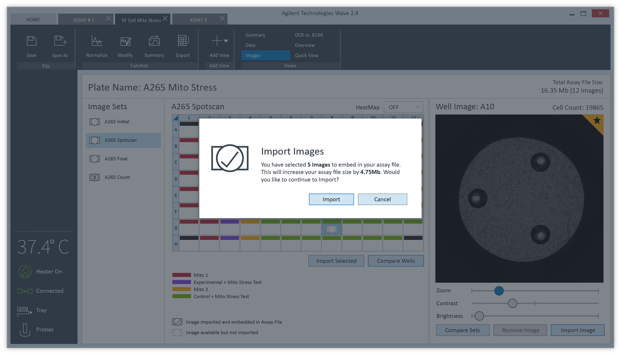Switch to the XF Cell Mito Stress tab
The height and width of the screenshot is (355, 621).
(140, 20)
